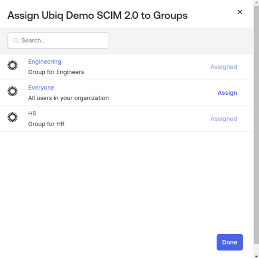Click Assigned label for Engineering
259x259 pixels.
pos(223,67)
